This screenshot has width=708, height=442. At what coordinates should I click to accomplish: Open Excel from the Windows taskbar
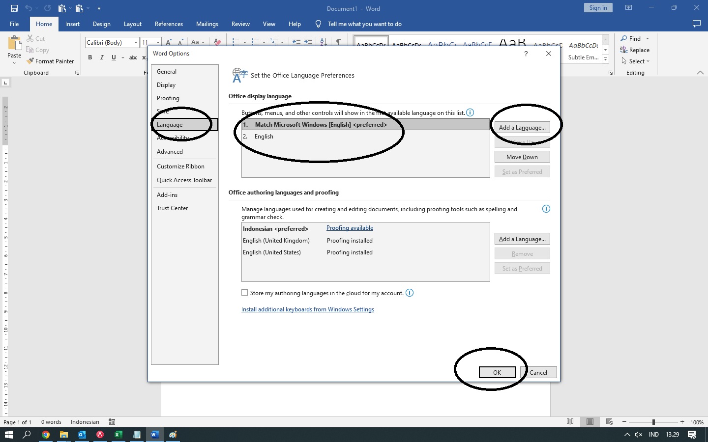(x=118, y=435)
